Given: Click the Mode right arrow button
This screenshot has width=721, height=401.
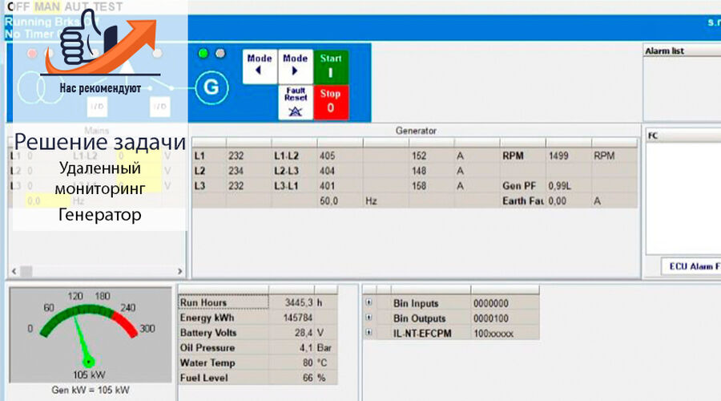Looking at the screenshot, I should click(x=295, y=67).
